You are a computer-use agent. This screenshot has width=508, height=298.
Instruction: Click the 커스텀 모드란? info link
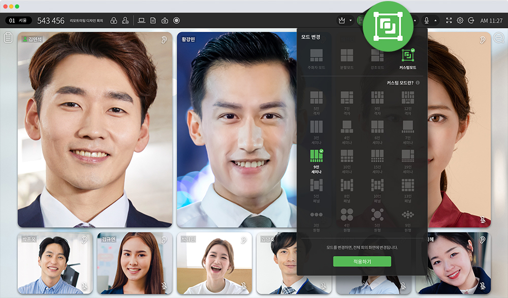403,83
